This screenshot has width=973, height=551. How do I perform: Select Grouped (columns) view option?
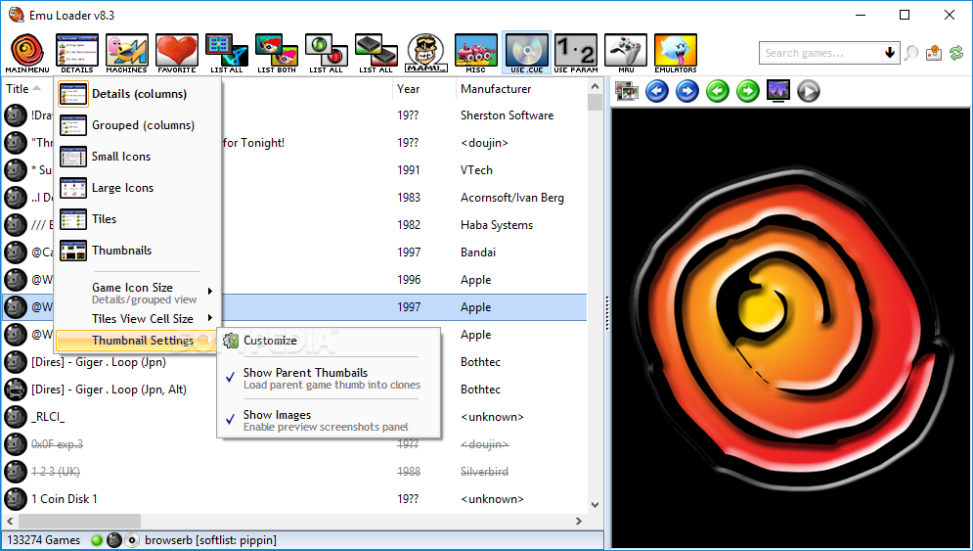tap(139, 125)
